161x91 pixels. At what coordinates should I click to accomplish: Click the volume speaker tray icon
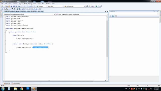coord(151,89)
